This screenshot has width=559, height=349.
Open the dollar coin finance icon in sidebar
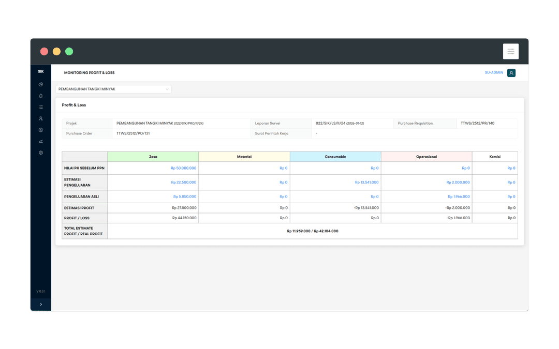[41, 130]
